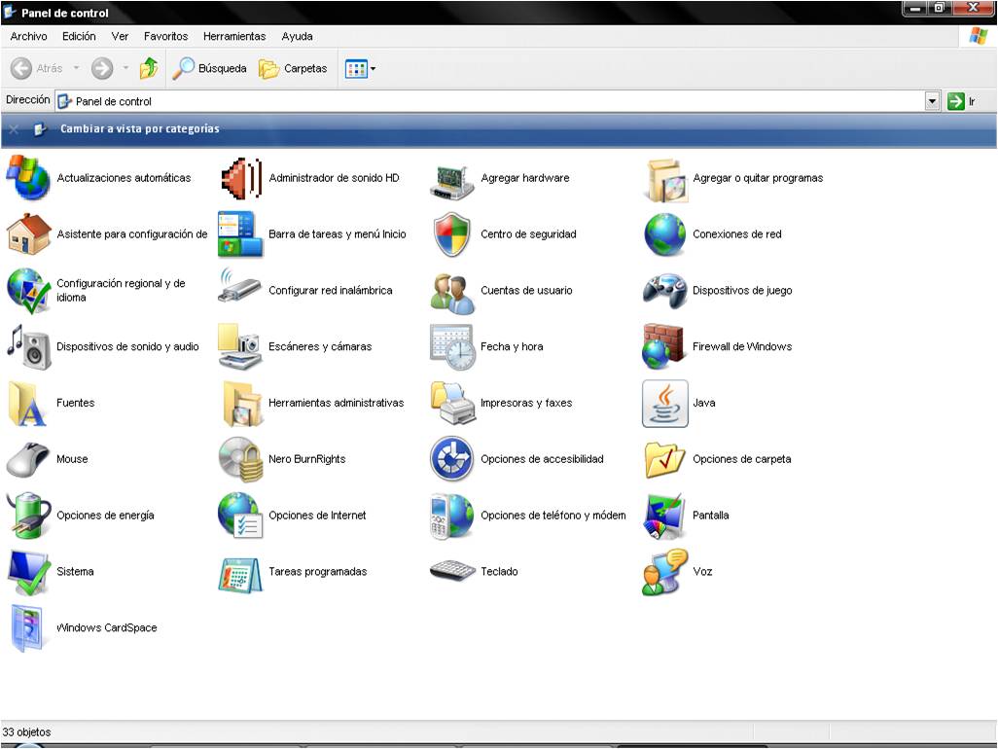Click the Dirección address field
The image size is (998, 749).
pos(486,101)
